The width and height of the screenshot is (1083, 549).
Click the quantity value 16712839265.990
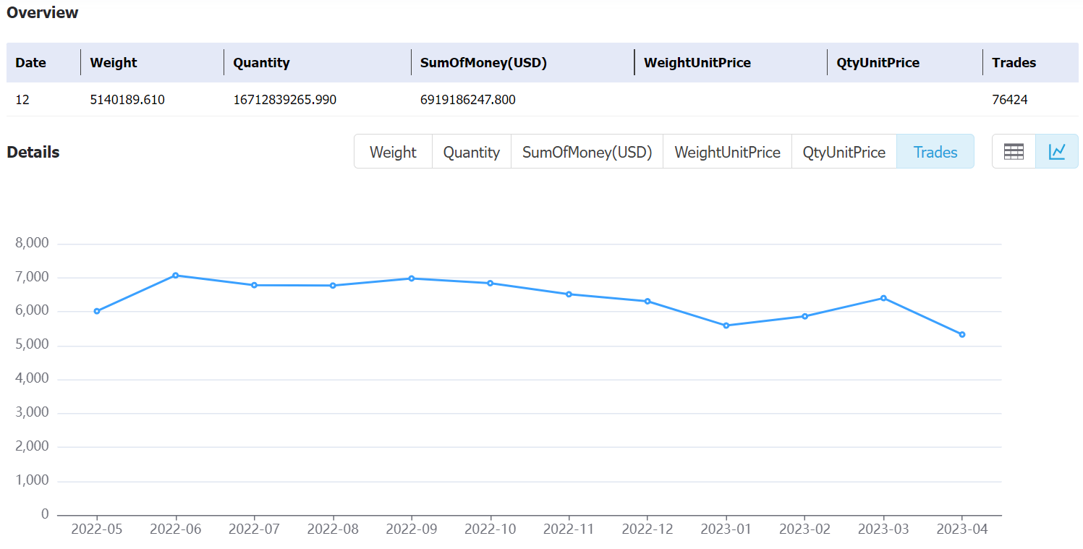click(284, 100)
